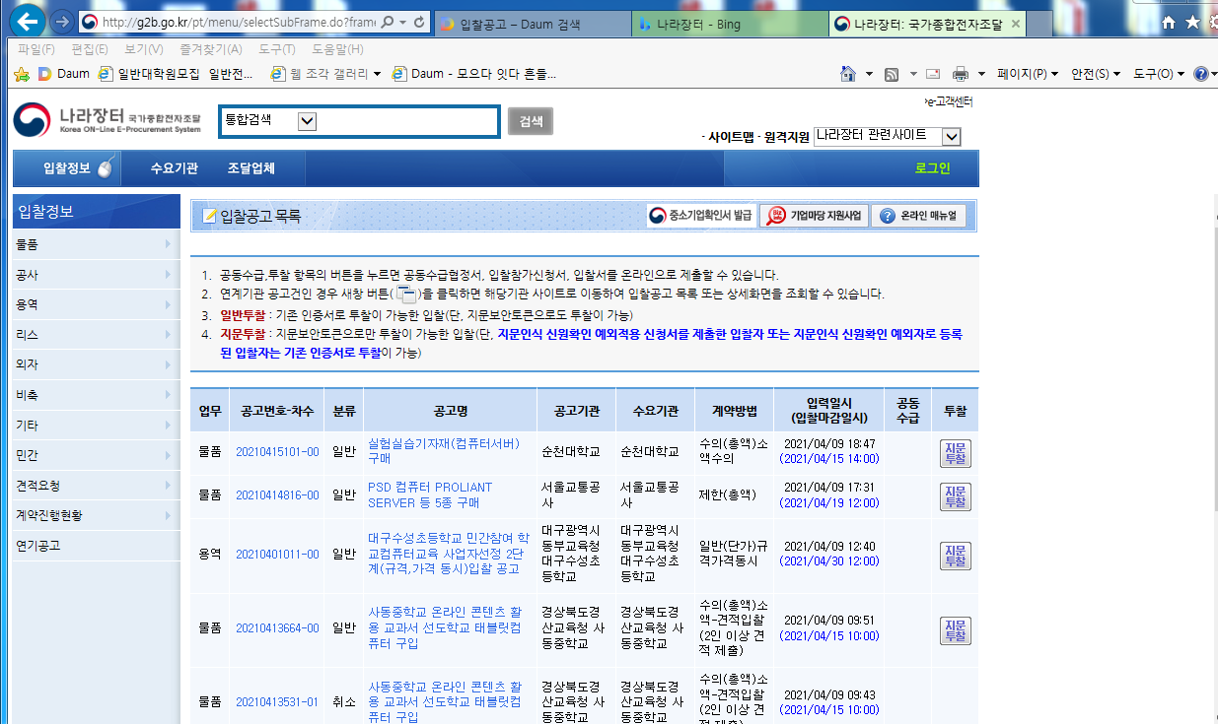Image resolution: width=1218 pixels, height=724 pixels.
Task: Click the command bar Home page icon
Action: coord(847,74)
